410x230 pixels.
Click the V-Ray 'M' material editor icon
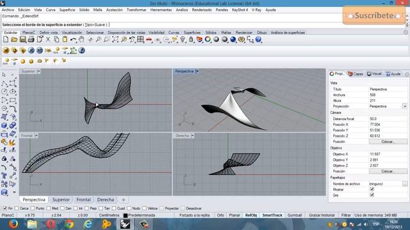(x=6, y=50)
